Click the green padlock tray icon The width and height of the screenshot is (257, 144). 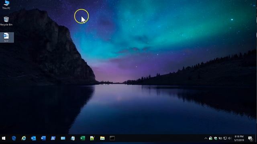(210, 138)
